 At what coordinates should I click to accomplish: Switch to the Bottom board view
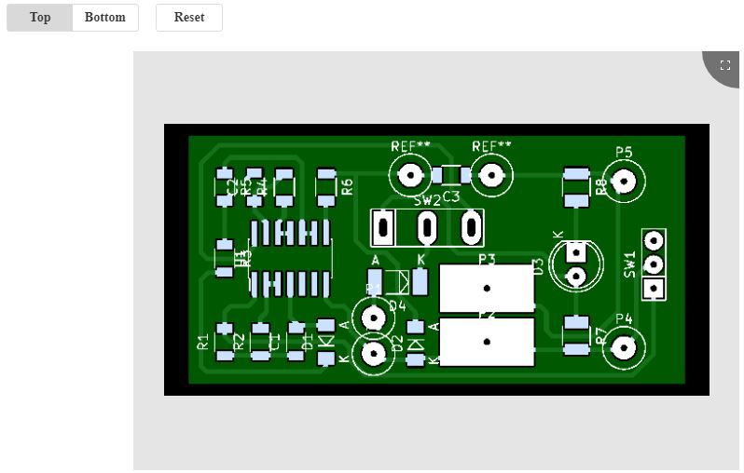pos(105,18)
